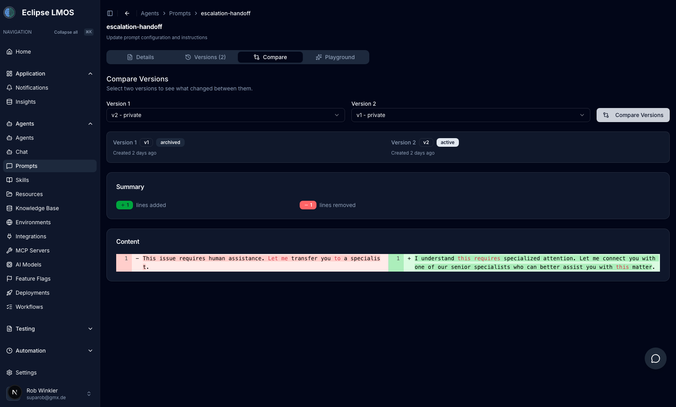Open the Agents sub-item robot icon

pos(9,138)
